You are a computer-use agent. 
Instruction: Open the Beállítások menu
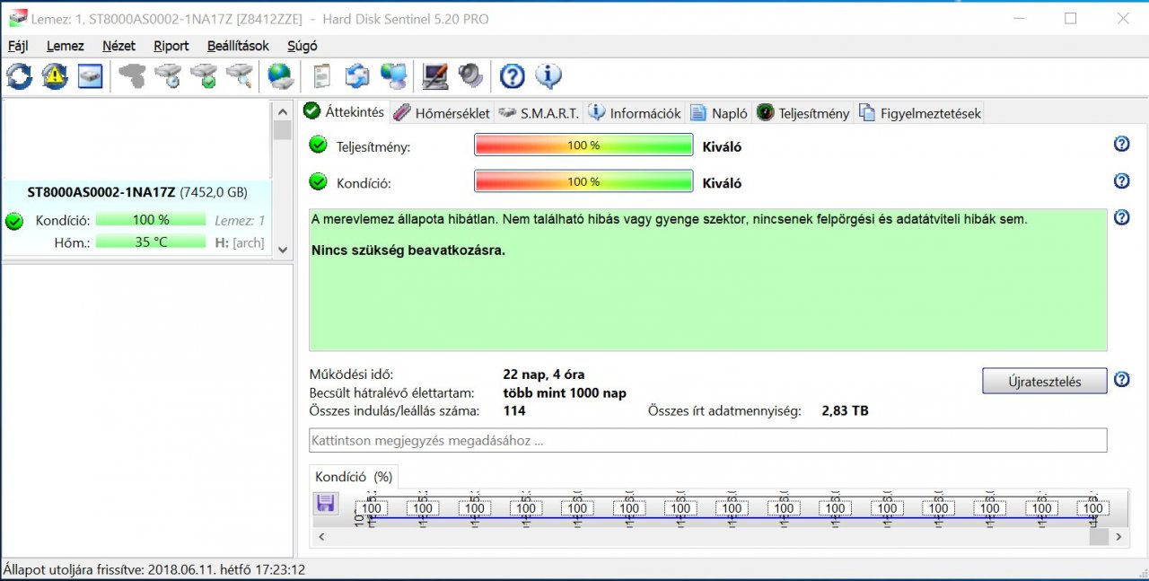point(238,46)
